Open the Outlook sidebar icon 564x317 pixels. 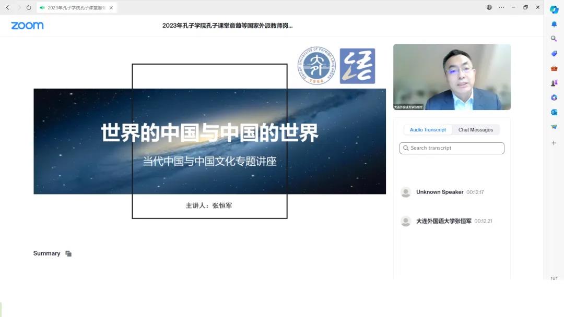554,113
